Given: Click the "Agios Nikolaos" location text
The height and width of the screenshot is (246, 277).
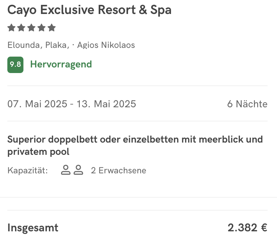Looking at the screenshot, I should [106, 45].
